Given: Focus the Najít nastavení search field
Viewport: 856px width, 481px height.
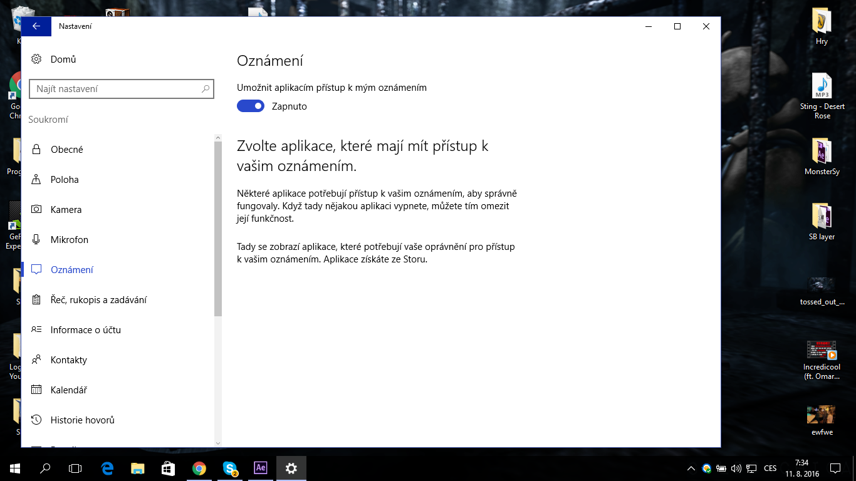Looking at the screenshot, I should (x=122, y=89).
